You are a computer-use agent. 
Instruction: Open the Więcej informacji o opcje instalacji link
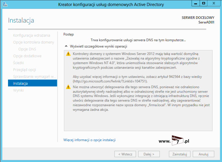(89, 140)
